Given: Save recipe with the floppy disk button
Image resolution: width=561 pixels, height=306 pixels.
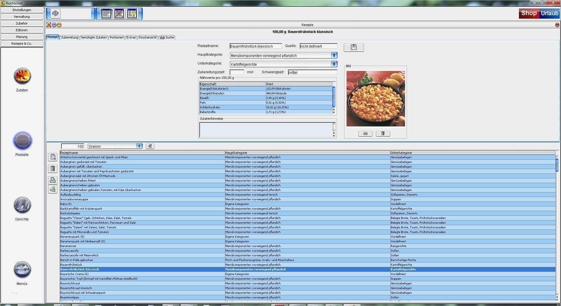Looking at the screenshot, I should coord(354,47).
